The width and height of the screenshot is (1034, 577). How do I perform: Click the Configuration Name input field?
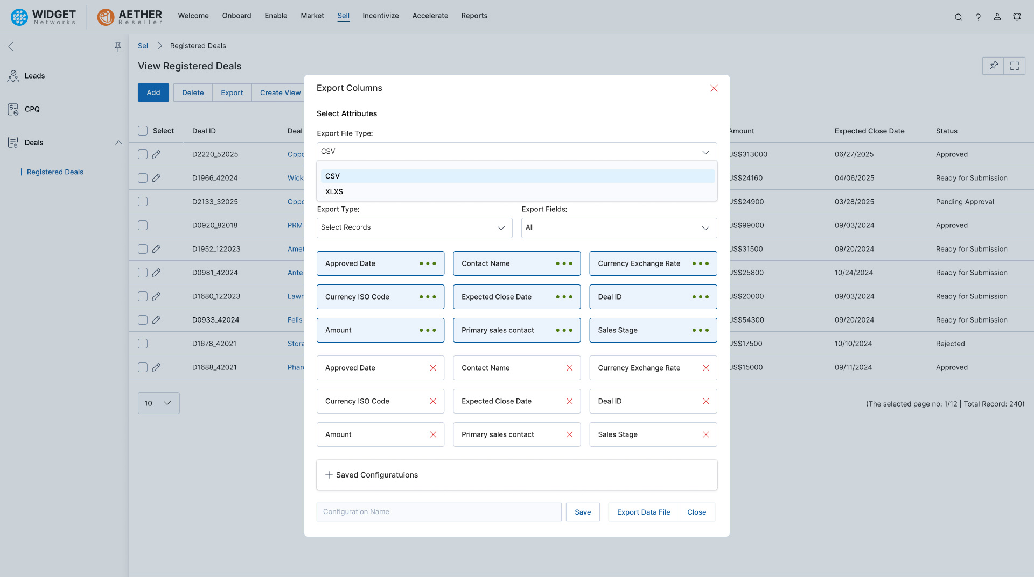[438, 512]
